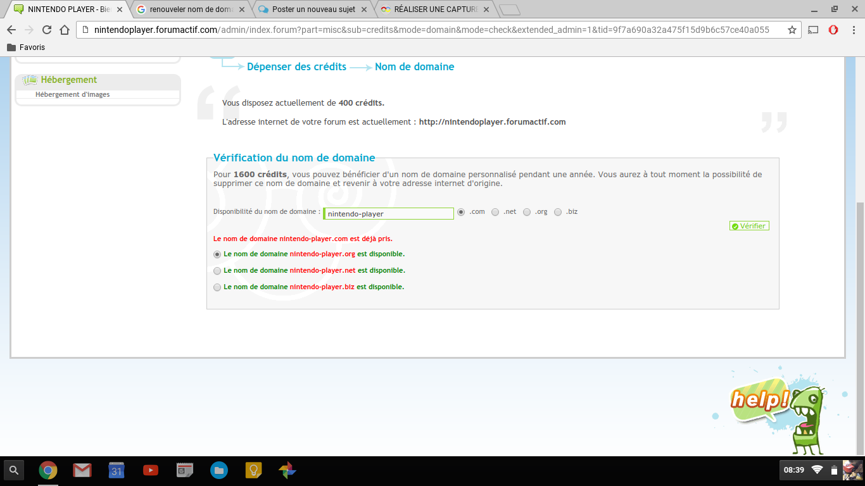Open the web store app on the shelf
Viewport: 865px width, 486px height.
[185, 470]
